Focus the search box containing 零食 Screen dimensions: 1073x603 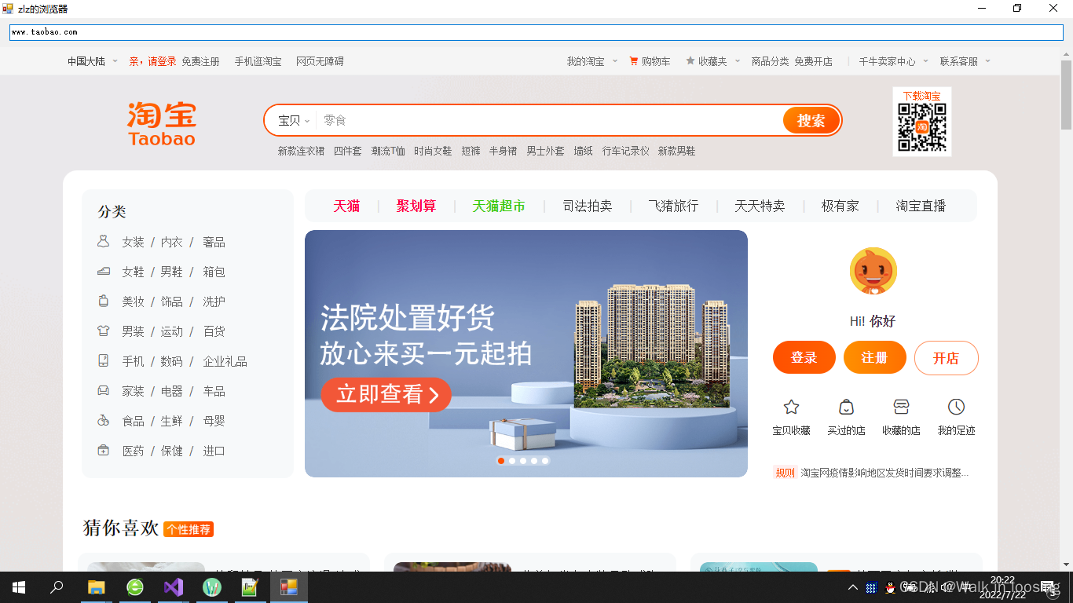point(550,120)
